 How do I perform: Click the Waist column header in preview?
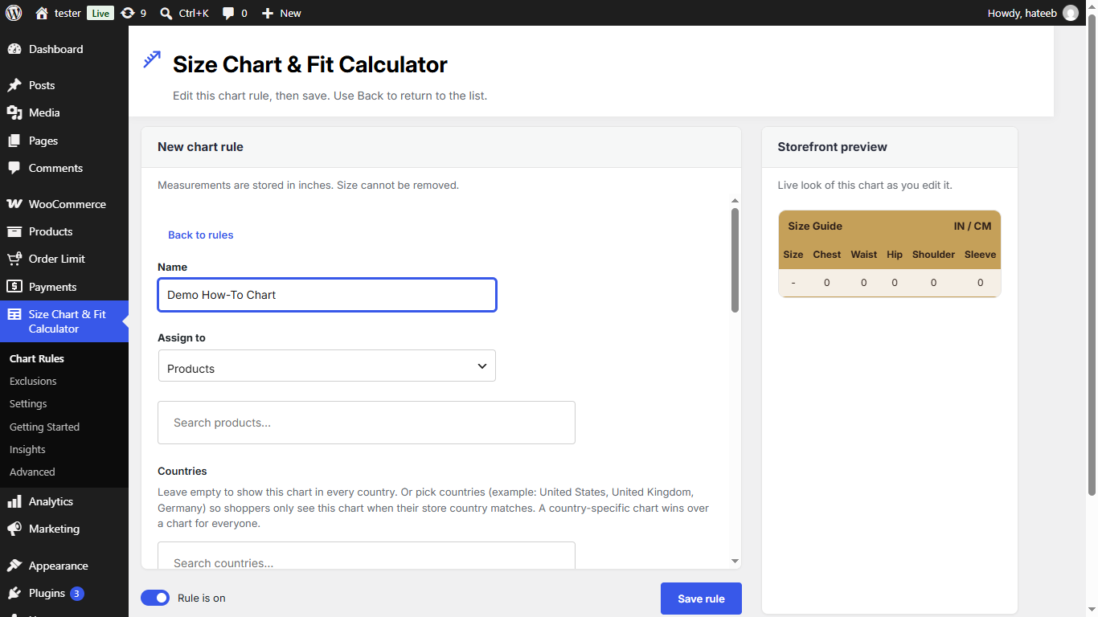863,254
